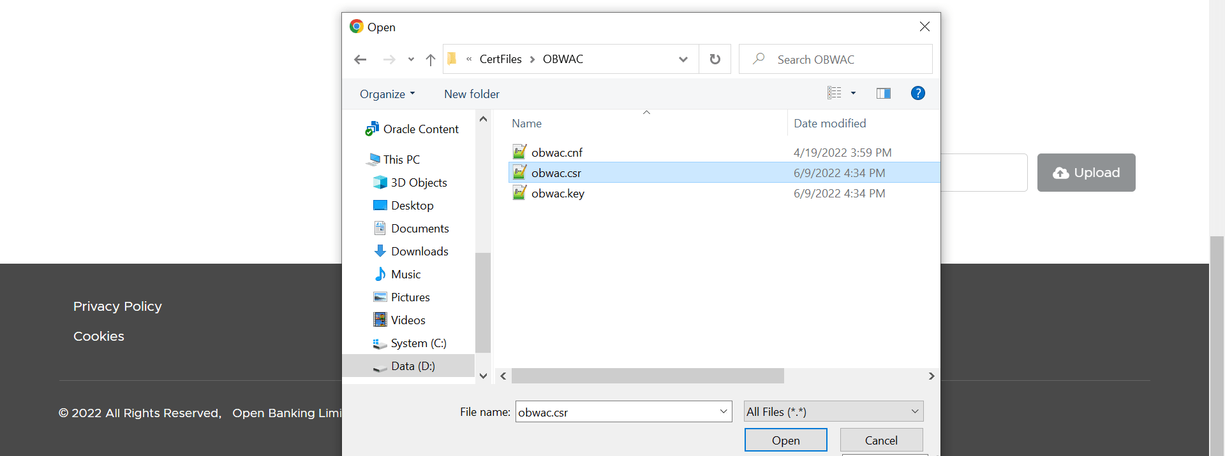The height and width of the screenshot is (456, 1225).
Task: Click the Cancel button
Action: [x=881, y=440]
